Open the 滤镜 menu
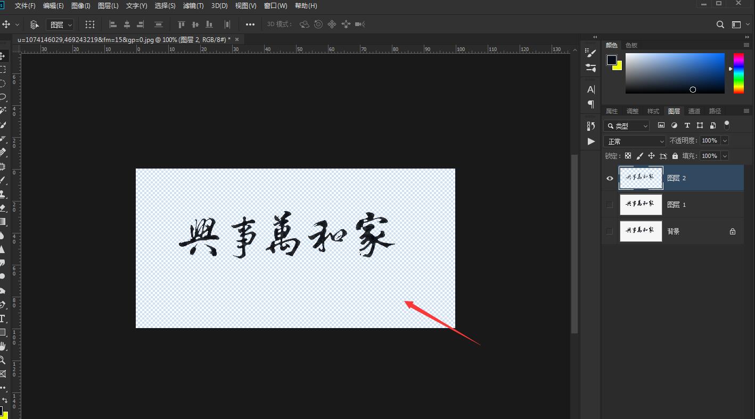Screen dimensions: 755x419 (193, 6)
